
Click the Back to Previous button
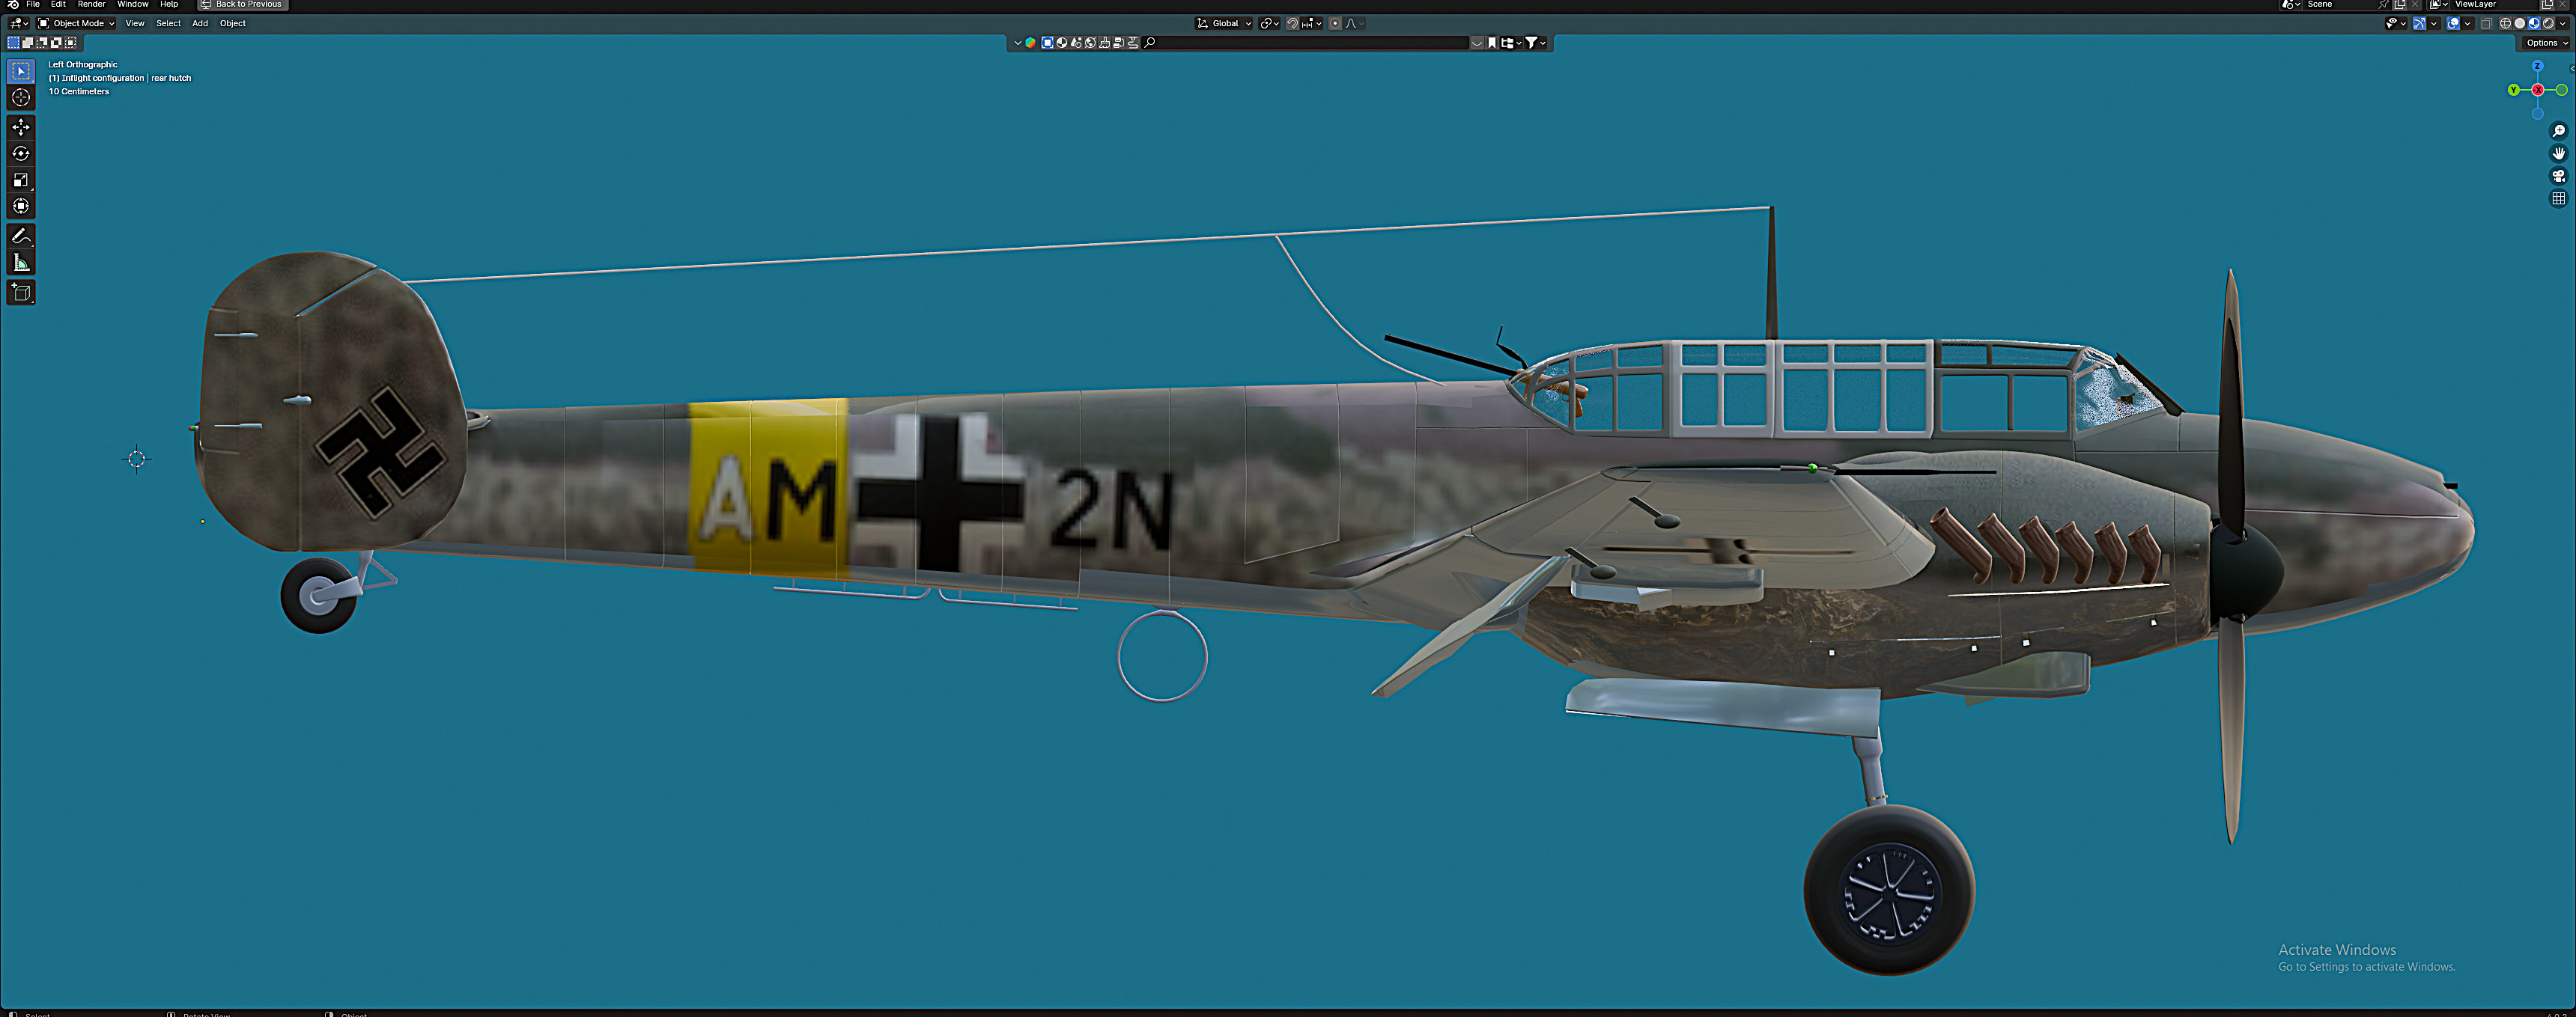(x=243, y=4)
